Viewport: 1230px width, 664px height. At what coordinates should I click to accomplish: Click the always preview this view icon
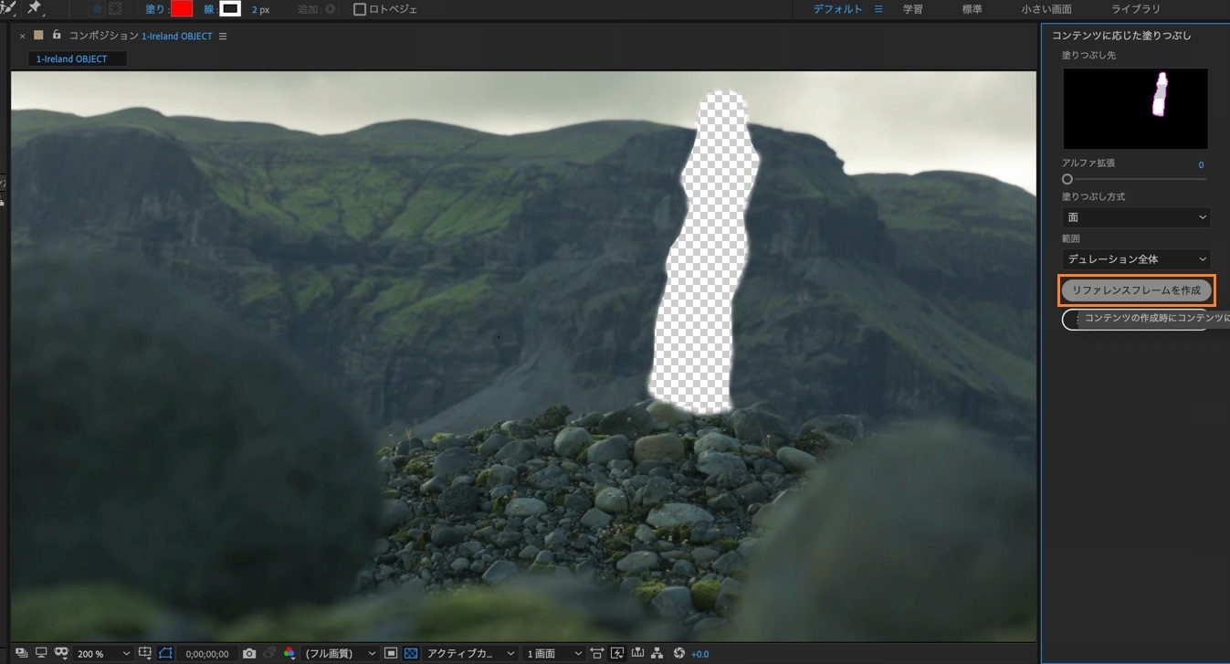coord(21,653)
